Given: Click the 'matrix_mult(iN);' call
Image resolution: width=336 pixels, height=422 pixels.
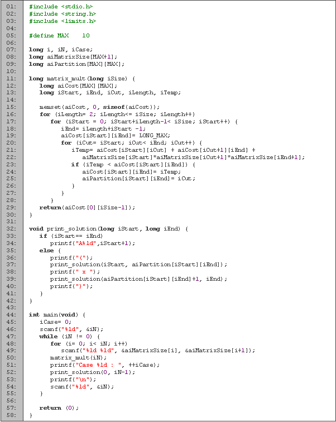Looking at the screenshot, I should [78, 358].
